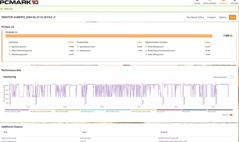The image size is (239, 142).
Task: Switch to the Results tab
Action: coord(223,2)
